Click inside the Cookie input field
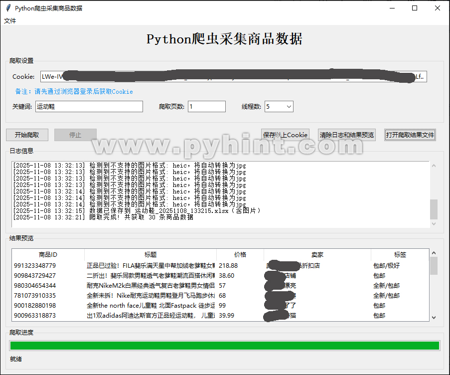 [x=224, y=76]
